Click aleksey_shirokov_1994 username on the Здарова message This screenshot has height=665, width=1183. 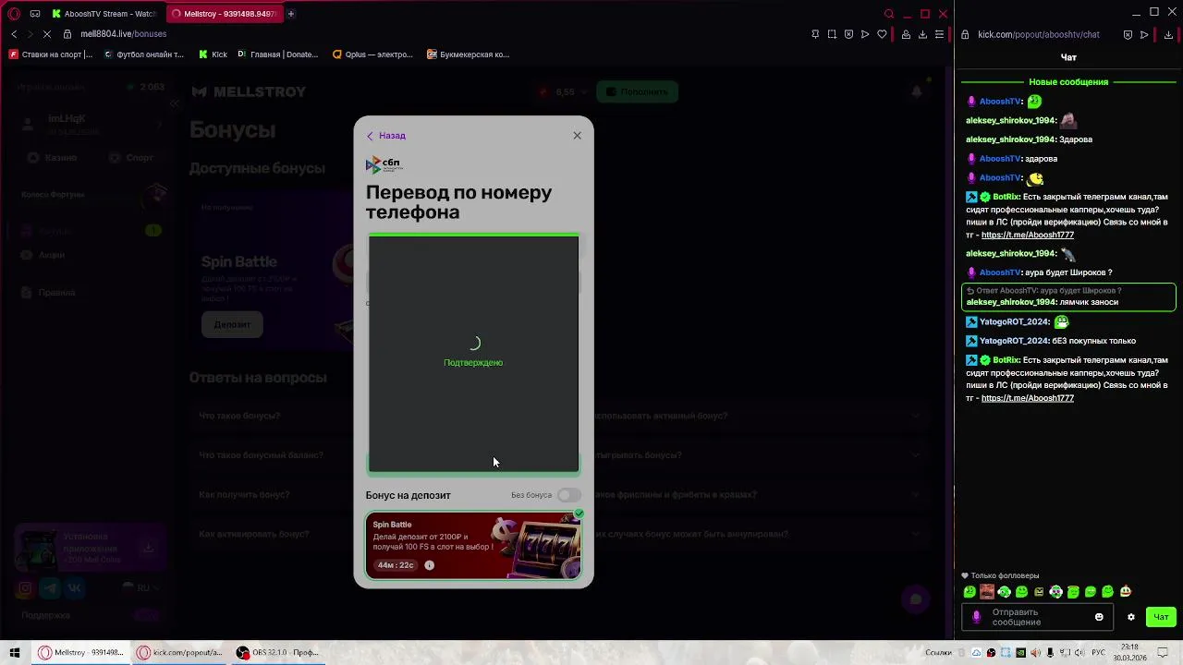click(x=1010, y=139)
